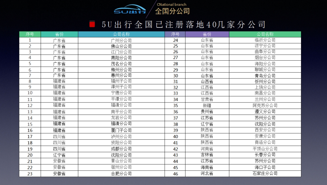Select the 石家庄分公司 cell
Image resolution: width=327 pixels, height=185 pixels.
[x=265, y=173]
